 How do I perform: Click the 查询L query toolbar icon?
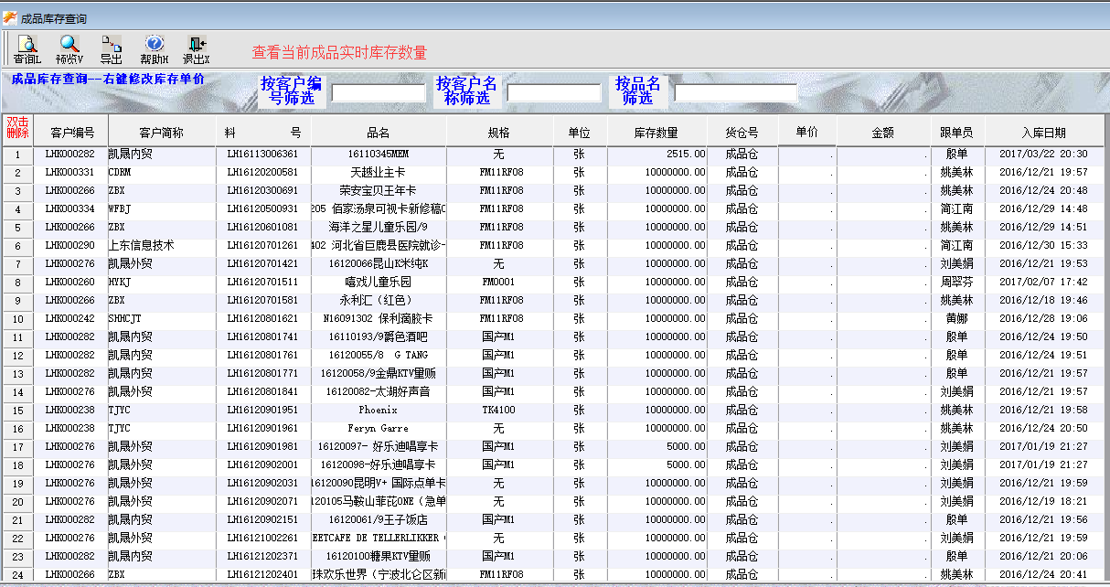pos(27,49)
